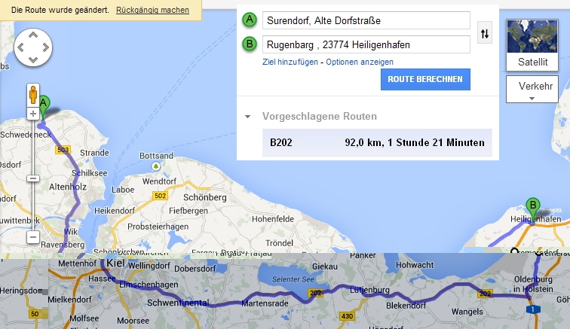Image resolution: width=570 pixels, height=329 pixels.
Task: Open the Ziel hinzufügen link
Action: (290, 62)
